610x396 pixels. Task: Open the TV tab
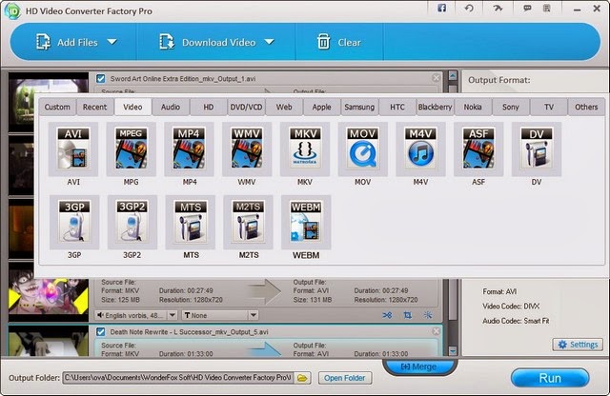549,107
